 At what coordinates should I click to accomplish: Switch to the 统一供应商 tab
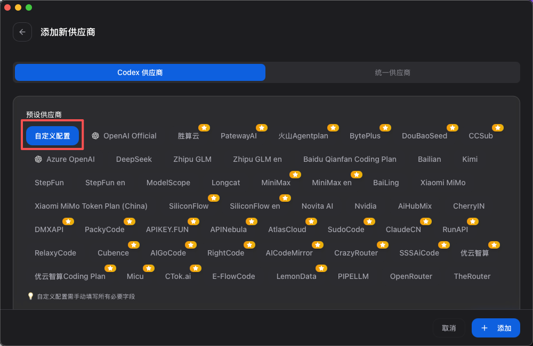(x=393, y=72)
